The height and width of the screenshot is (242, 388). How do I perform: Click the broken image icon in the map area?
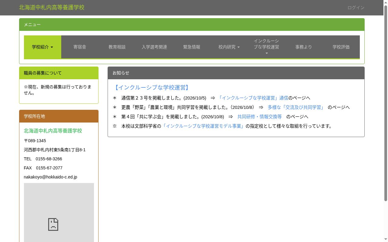pos(53,224)
